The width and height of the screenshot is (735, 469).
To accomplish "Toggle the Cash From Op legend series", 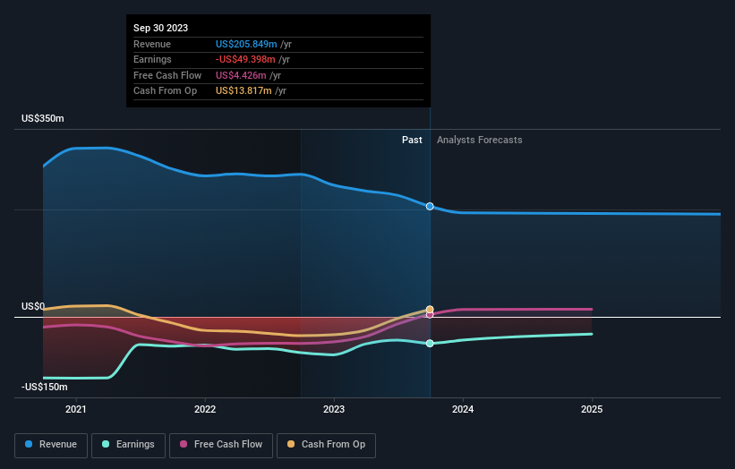I will (x=326, y=445).
